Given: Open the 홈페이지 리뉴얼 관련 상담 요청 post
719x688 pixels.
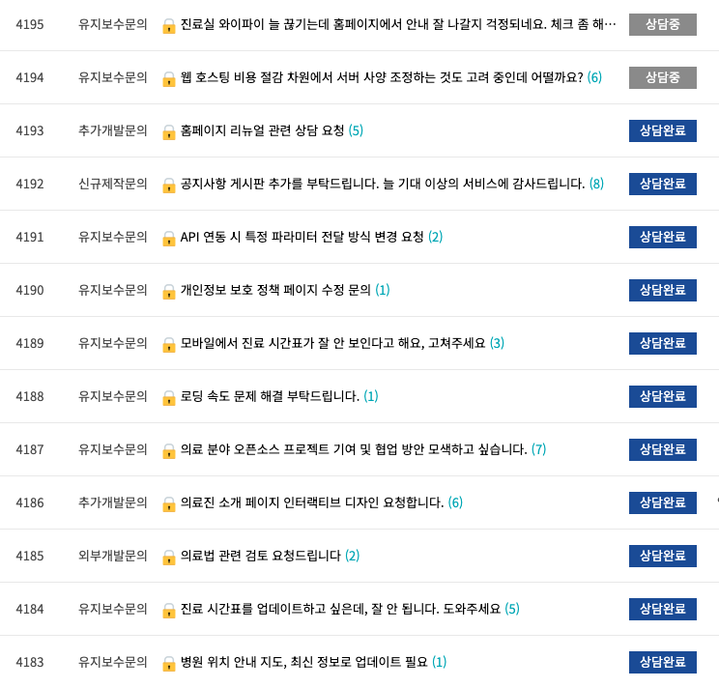Looking at the screenshot, I should pos(262,130).
